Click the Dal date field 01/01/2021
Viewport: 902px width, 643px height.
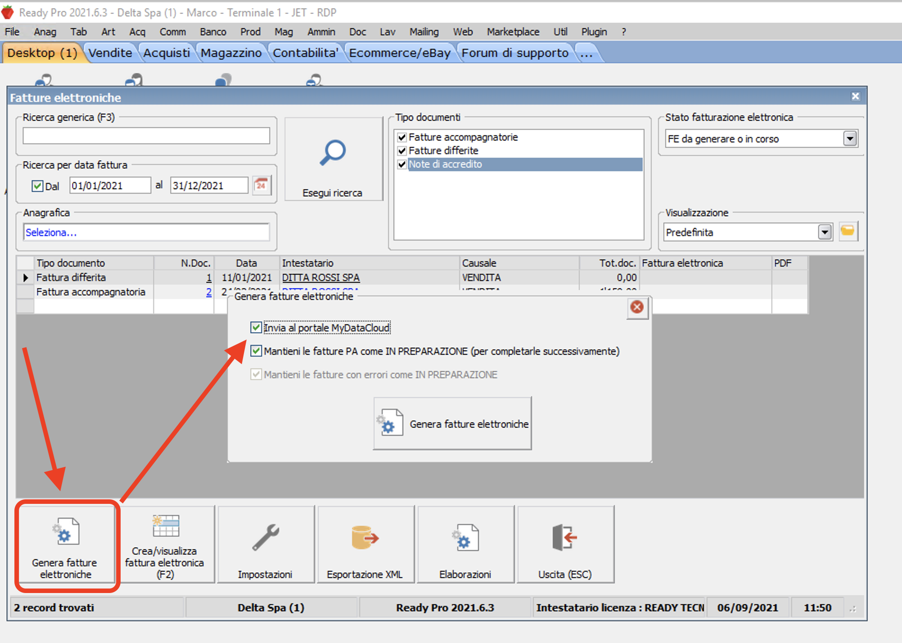[110, 185]
